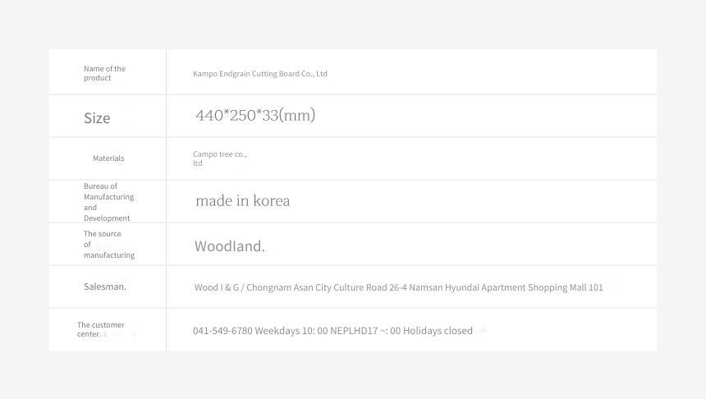Image resolution: width=706 pixels, height=399 pixels.
Task: Click 'The customer center.' label
Action: (x=101, y=329)
